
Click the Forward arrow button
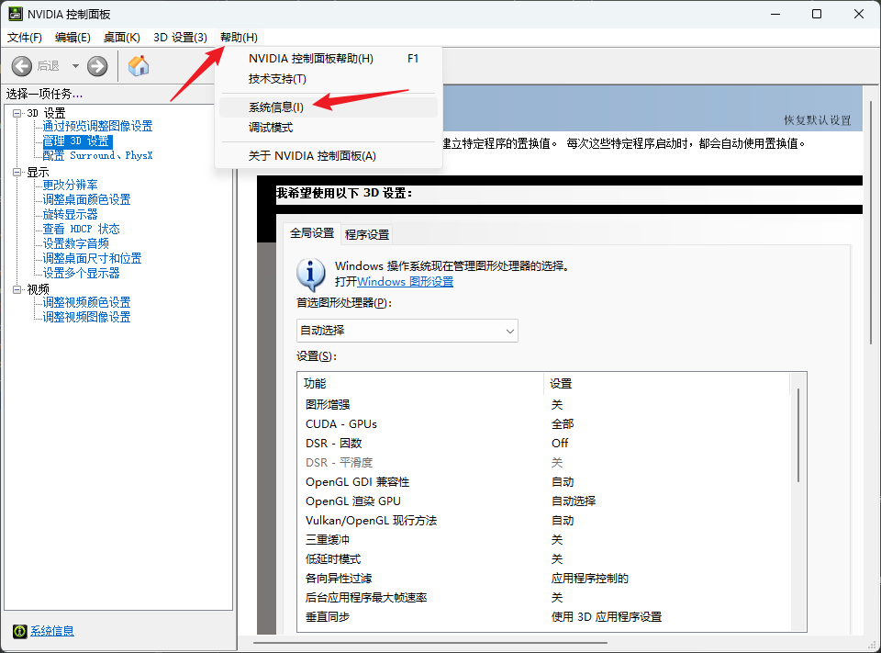point(97,66)
